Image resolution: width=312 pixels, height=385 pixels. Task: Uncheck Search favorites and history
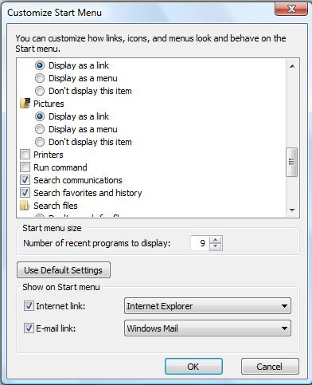(x=25, y=193)
